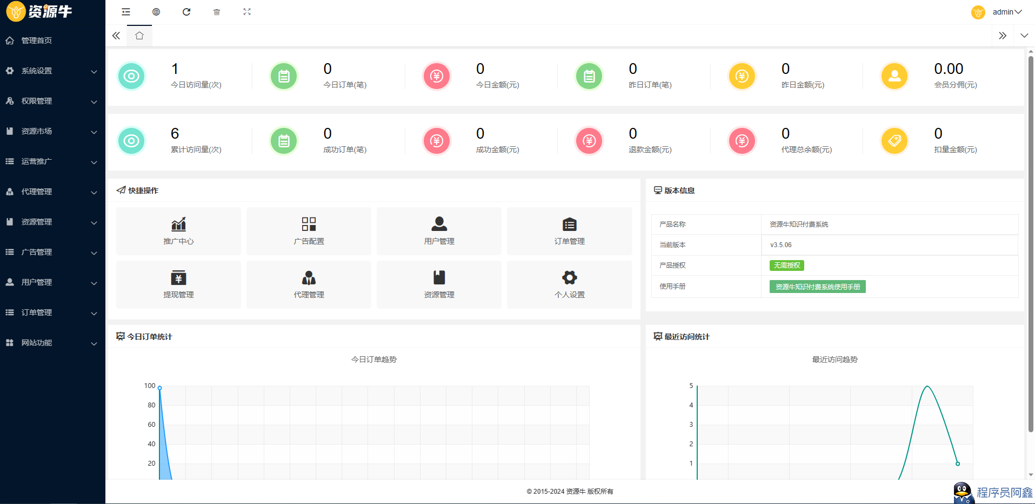Click the 累计访问量 eye icon
Screen dimensions: 1035x504
tap(131, 141)
